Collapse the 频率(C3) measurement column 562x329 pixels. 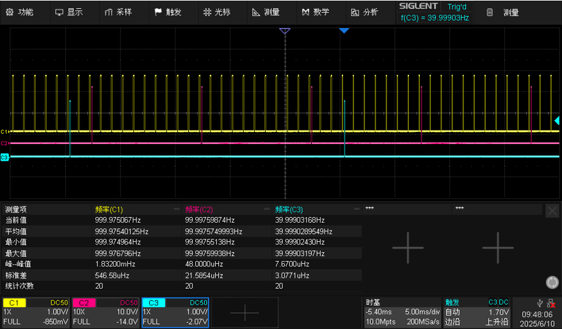[357, 209]
